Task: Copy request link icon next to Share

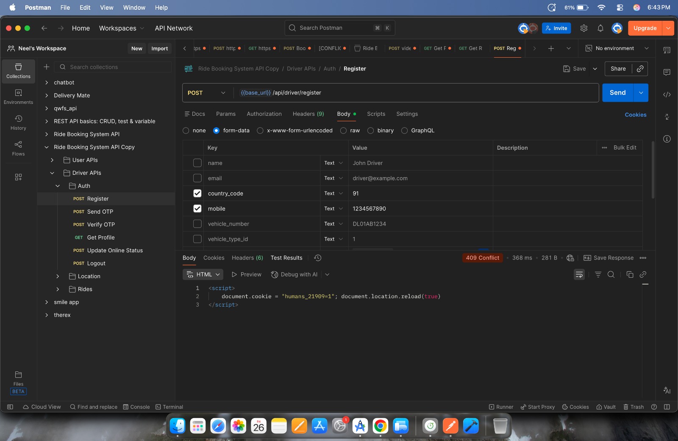Action: point(640,69)
